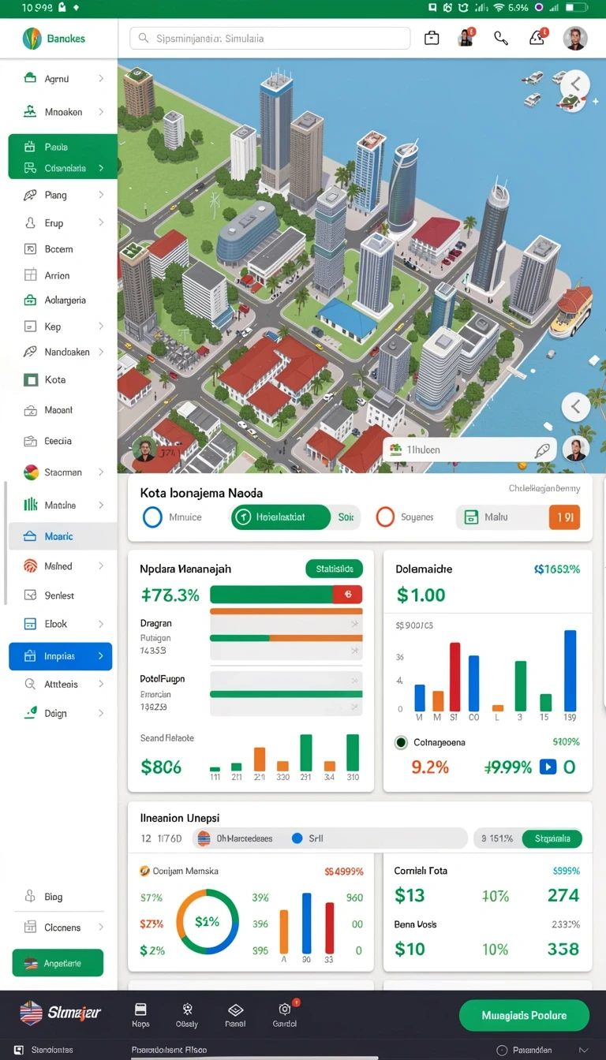The width and height of the screenshot is (606, 1060).
Task: Expand the Cloonens sidebar chevron
Action: coord(101,927)
